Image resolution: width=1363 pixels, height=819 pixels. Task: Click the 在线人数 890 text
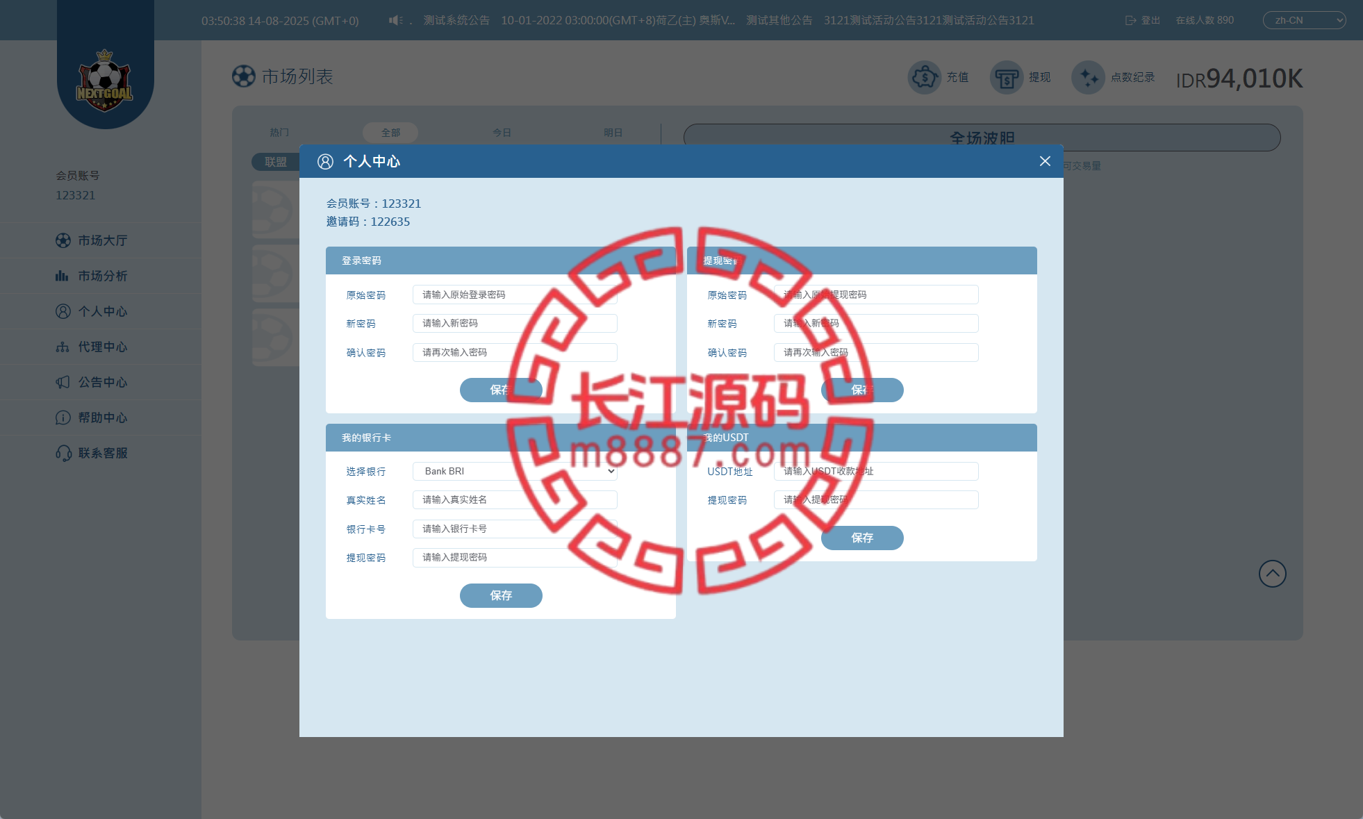(x=1205, y=20)
